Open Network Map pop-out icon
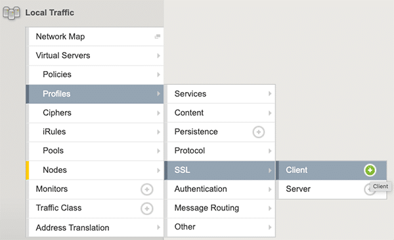The width and height of the screenshot is (394, 240). pyautogui.click(x=158, y=37)
